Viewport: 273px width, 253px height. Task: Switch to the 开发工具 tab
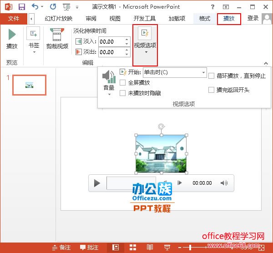coord(145,19)
